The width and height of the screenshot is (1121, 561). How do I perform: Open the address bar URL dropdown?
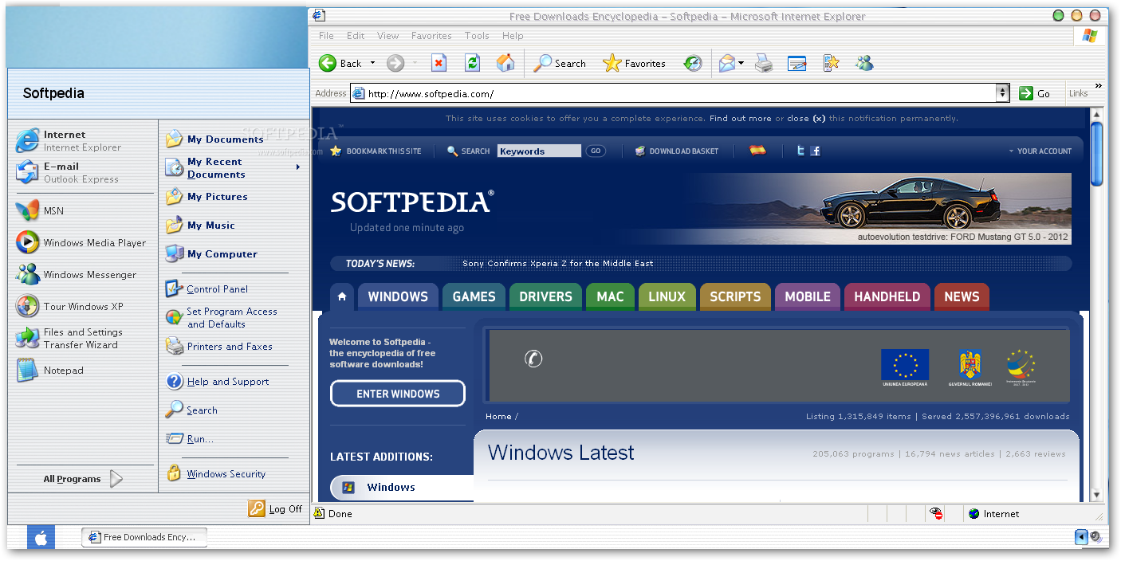(1003, 93)
